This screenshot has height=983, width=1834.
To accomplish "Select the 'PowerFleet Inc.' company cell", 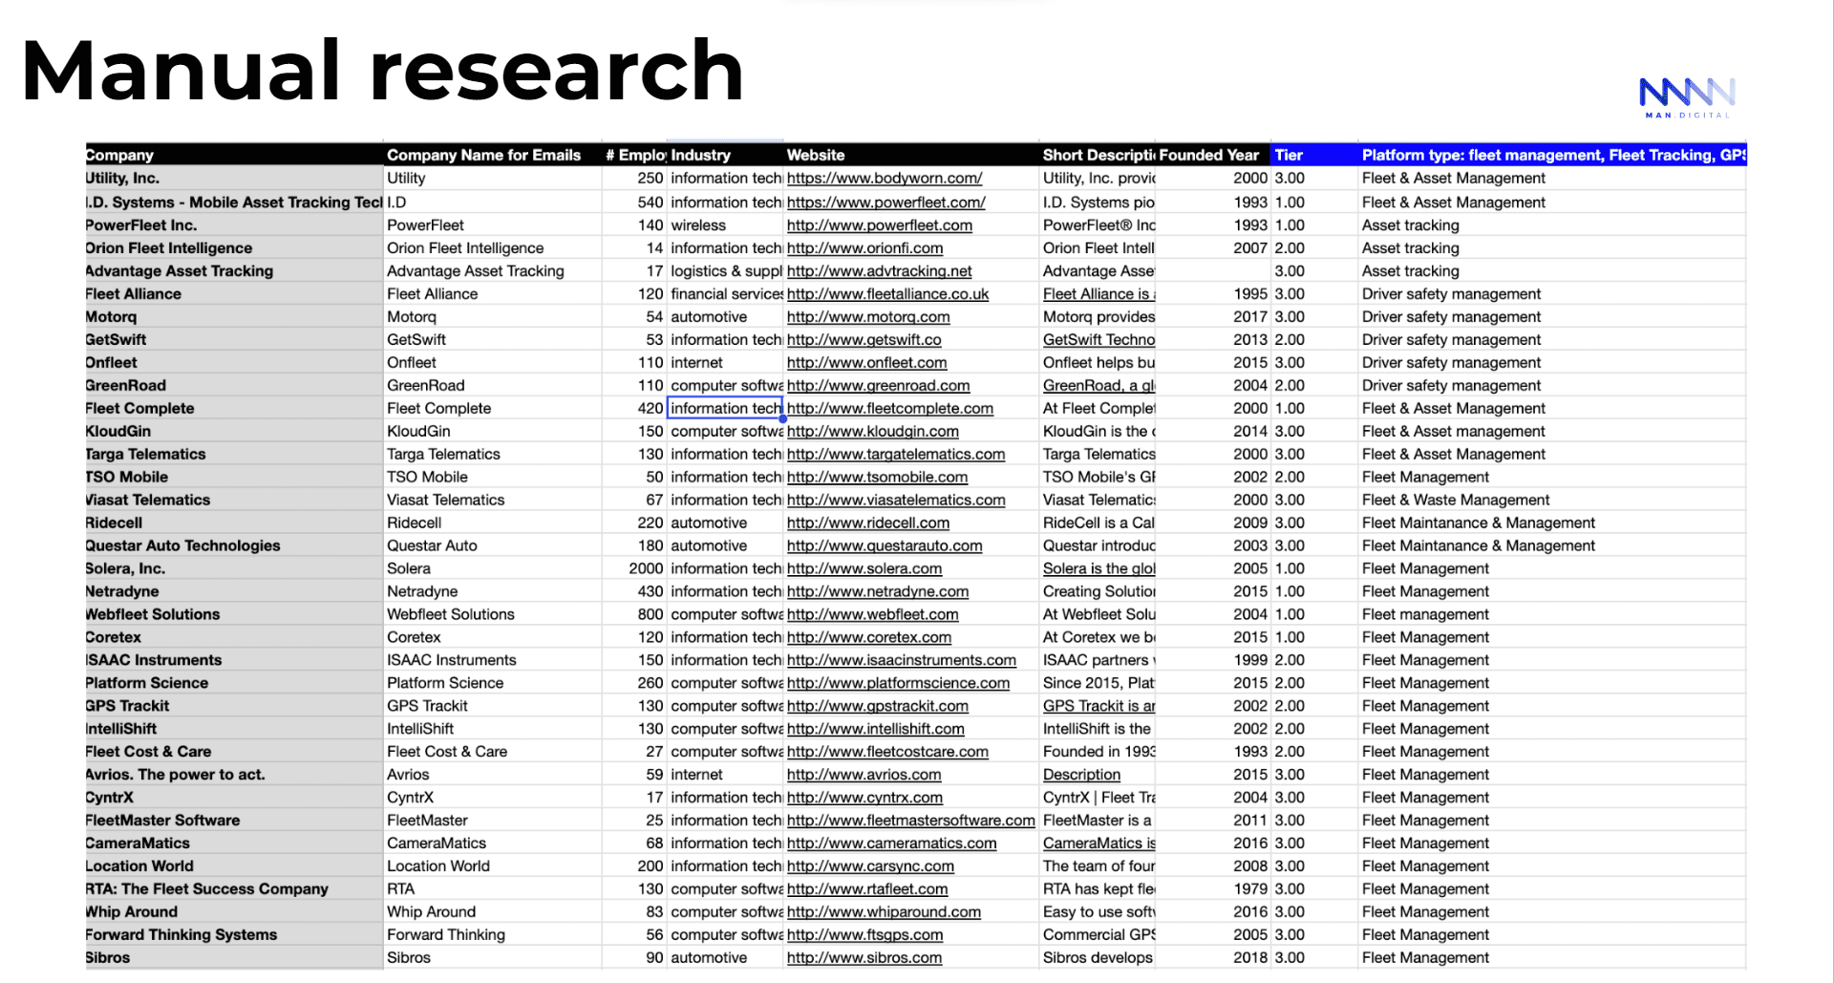I will [x=234, y=225].
